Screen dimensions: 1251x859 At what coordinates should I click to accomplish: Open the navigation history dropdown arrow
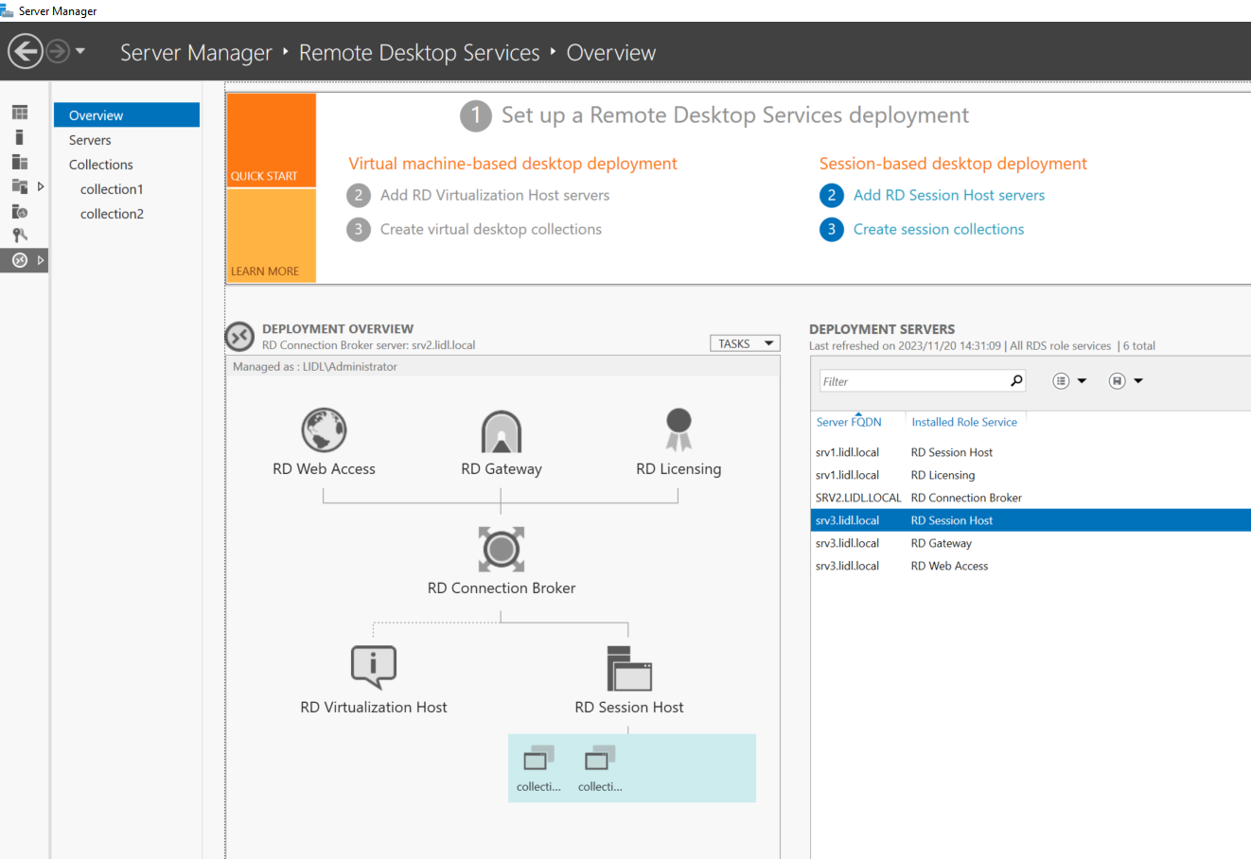coord(80,51)
